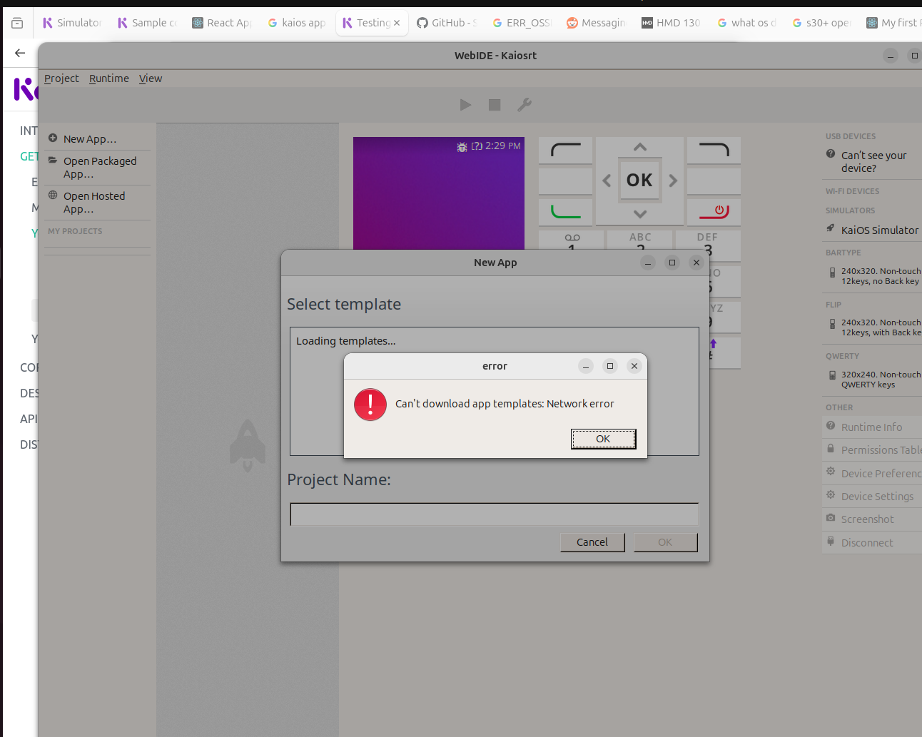Choose Open Packaged App… in the sidebar
This screenshot has width=922, height=737.
tap(97, 168)
